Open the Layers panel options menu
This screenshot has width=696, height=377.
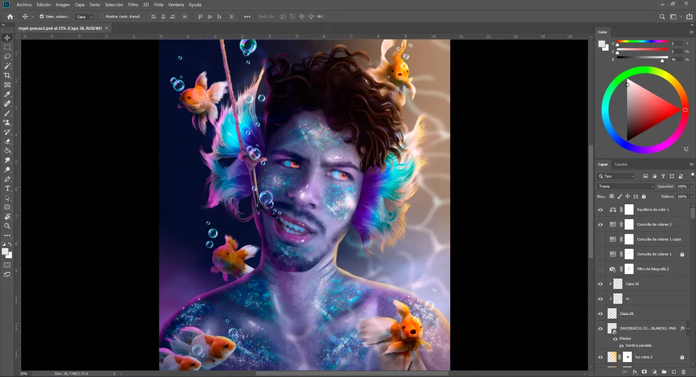coord(691,164)
